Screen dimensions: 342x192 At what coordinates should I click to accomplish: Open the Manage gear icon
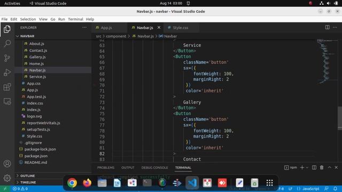tap(7, 178)
